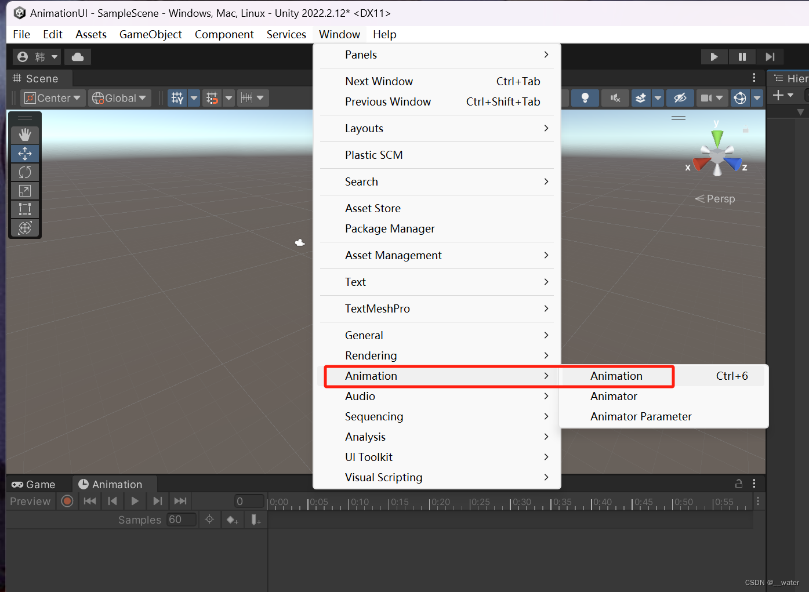
Task: Click the Add event icon
Action: click(256, 520)
